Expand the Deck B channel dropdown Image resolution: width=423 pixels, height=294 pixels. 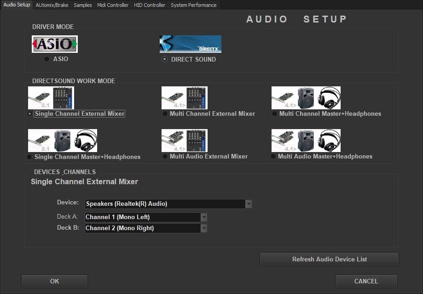point(204,228)
